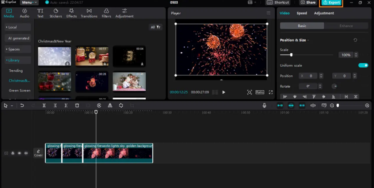The image size is (374, 188).
Task: Click the Reverse playback icon
Action: pyautogui.click(x=99, y=105)
